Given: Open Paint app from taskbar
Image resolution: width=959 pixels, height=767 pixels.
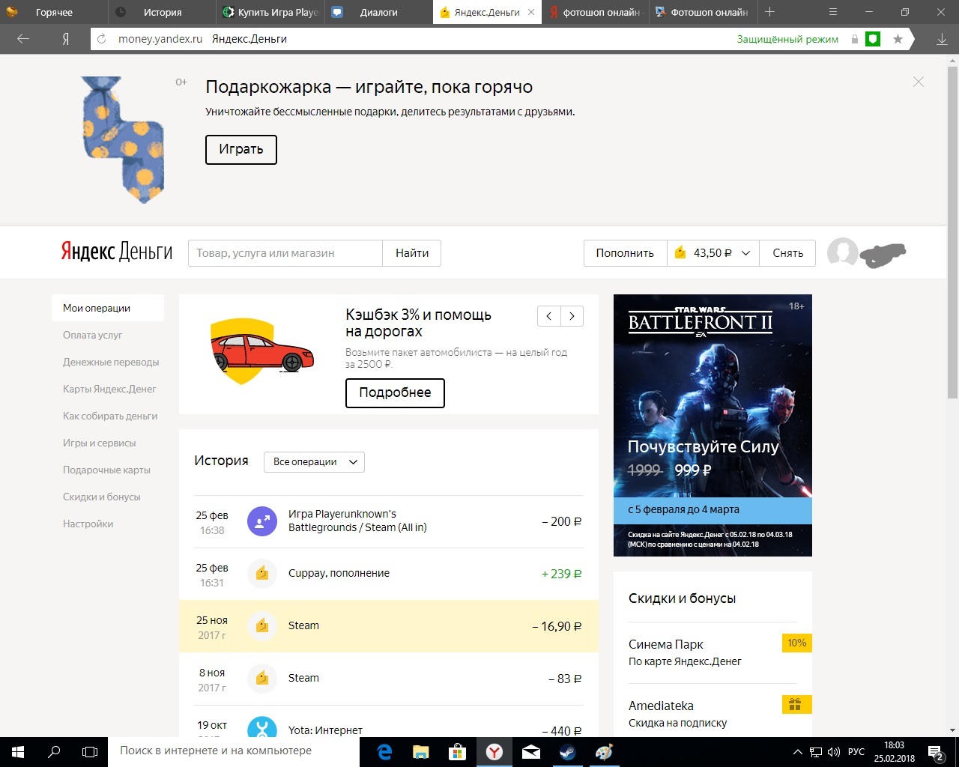Looking at the screenshot, I should [x=605, y=751].
